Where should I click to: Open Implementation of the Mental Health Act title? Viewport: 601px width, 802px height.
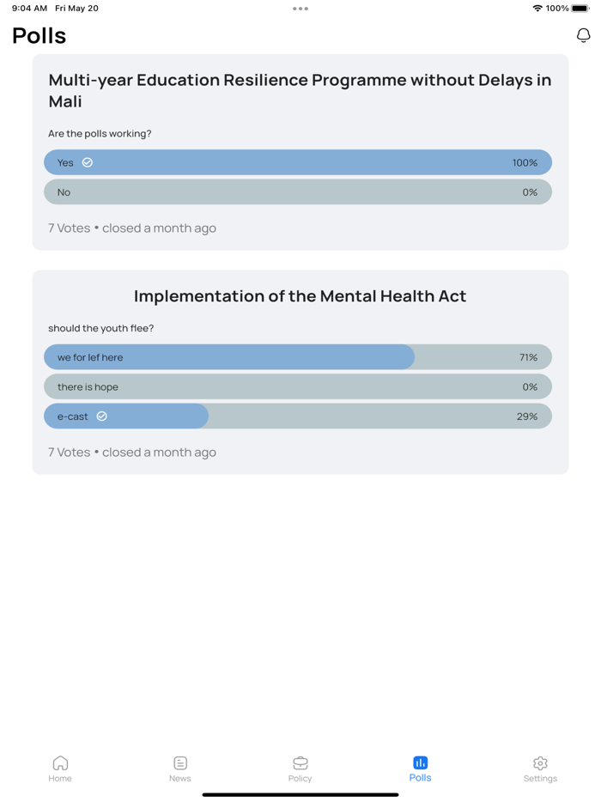pos(300,296)
